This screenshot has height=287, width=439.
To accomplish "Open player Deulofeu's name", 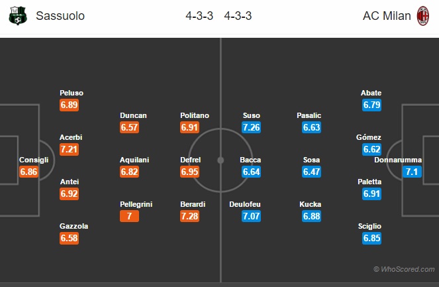I will [x=245, y=204].
